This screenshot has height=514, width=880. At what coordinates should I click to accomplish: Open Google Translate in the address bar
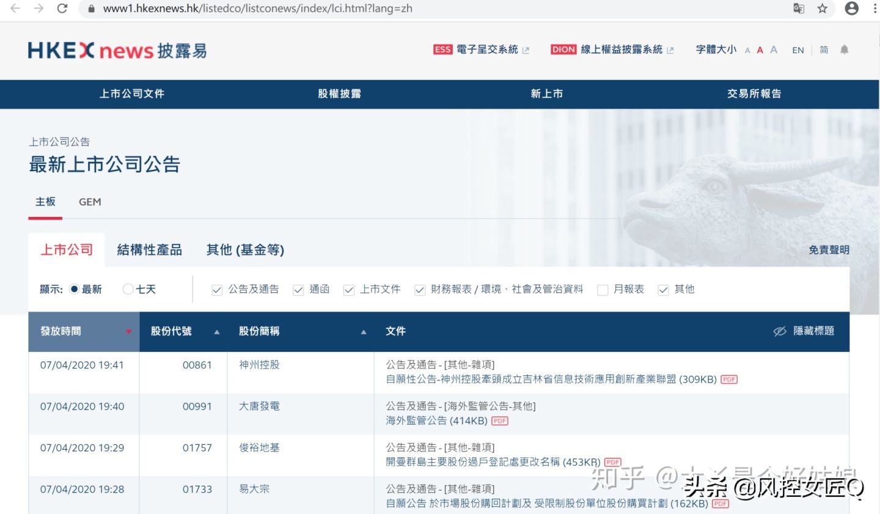pos(798,9)
